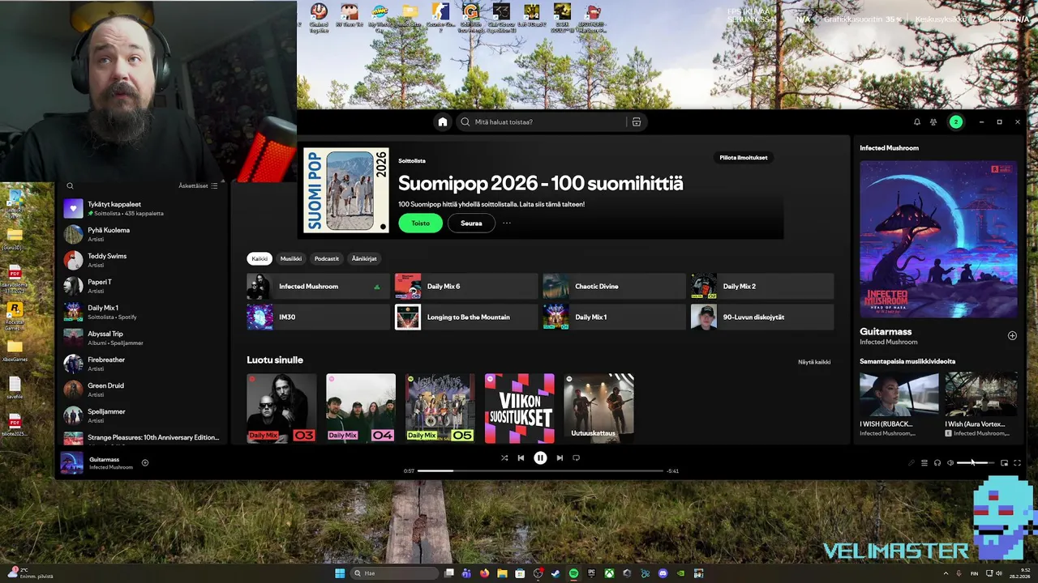The width and height of the screenshot is (1038, 583).
Task: Open more options for Suomipop playlist
Action: pos(507,223)
